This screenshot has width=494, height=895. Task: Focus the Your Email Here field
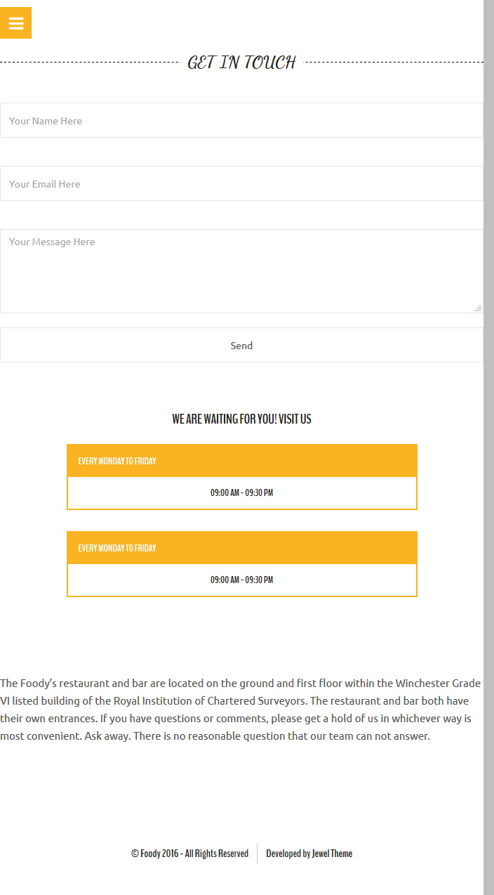[x=241, y=183]
